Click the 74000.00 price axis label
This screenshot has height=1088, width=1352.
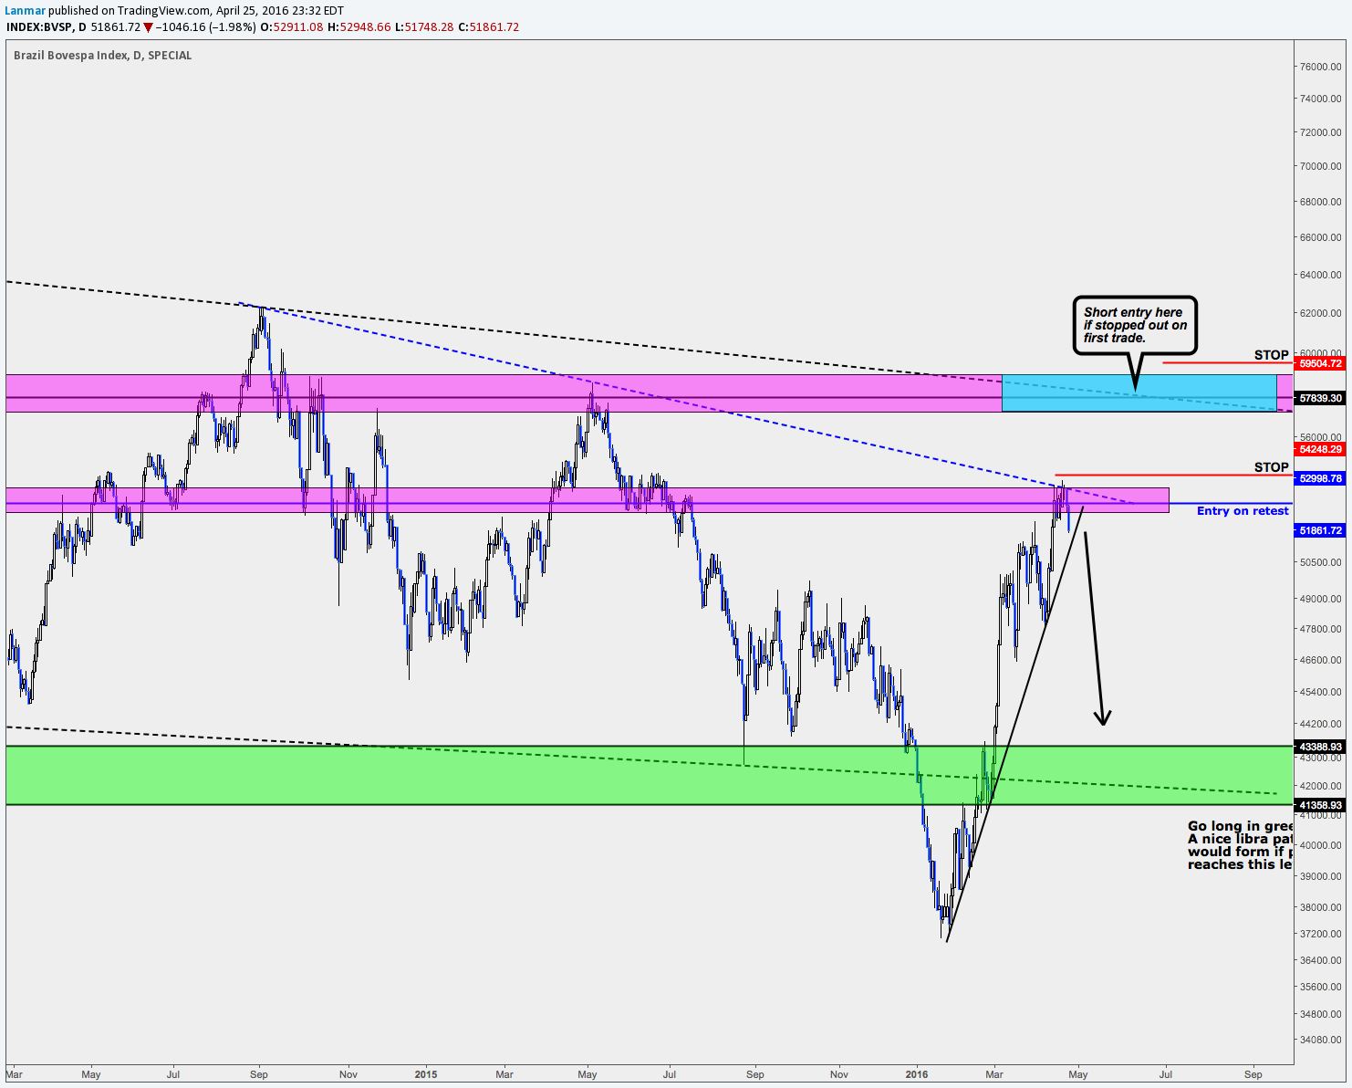click(x=1321, y=99)
